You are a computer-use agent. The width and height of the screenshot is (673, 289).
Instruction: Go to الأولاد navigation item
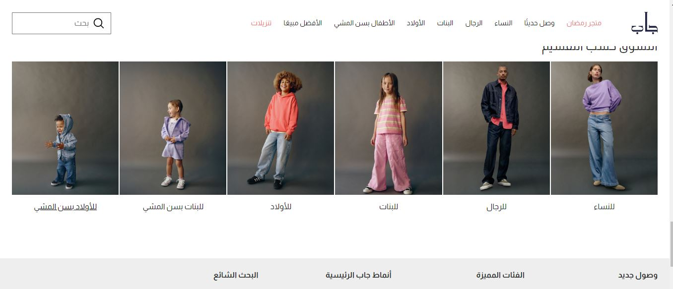point(416,23)
